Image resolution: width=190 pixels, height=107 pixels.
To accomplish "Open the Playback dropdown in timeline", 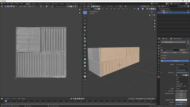I will 8,99.
